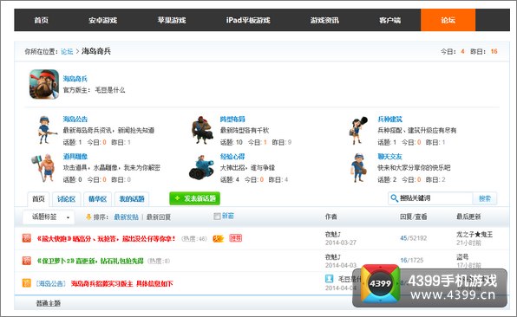Open the 海岛奇兵 forum title link
Screen dimensions: 517x317
[x=75, y=79]
